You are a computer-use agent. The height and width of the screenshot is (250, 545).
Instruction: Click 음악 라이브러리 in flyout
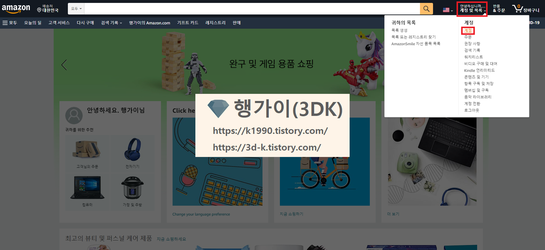click(x=478, y=97)
